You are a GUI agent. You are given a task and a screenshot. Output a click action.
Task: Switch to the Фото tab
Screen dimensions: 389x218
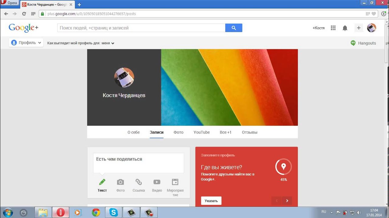pyautogui.click(x=178, y=132)
